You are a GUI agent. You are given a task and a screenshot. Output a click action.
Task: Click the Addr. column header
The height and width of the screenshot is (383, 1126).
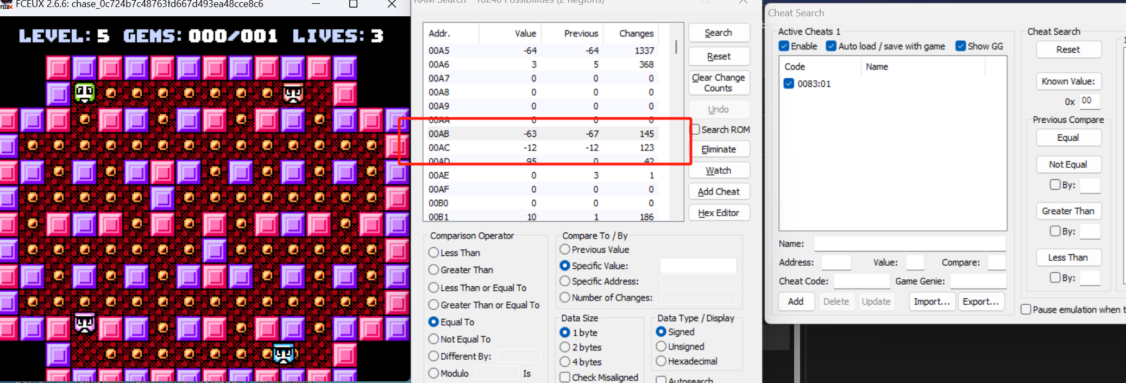[x=451, y=33]
